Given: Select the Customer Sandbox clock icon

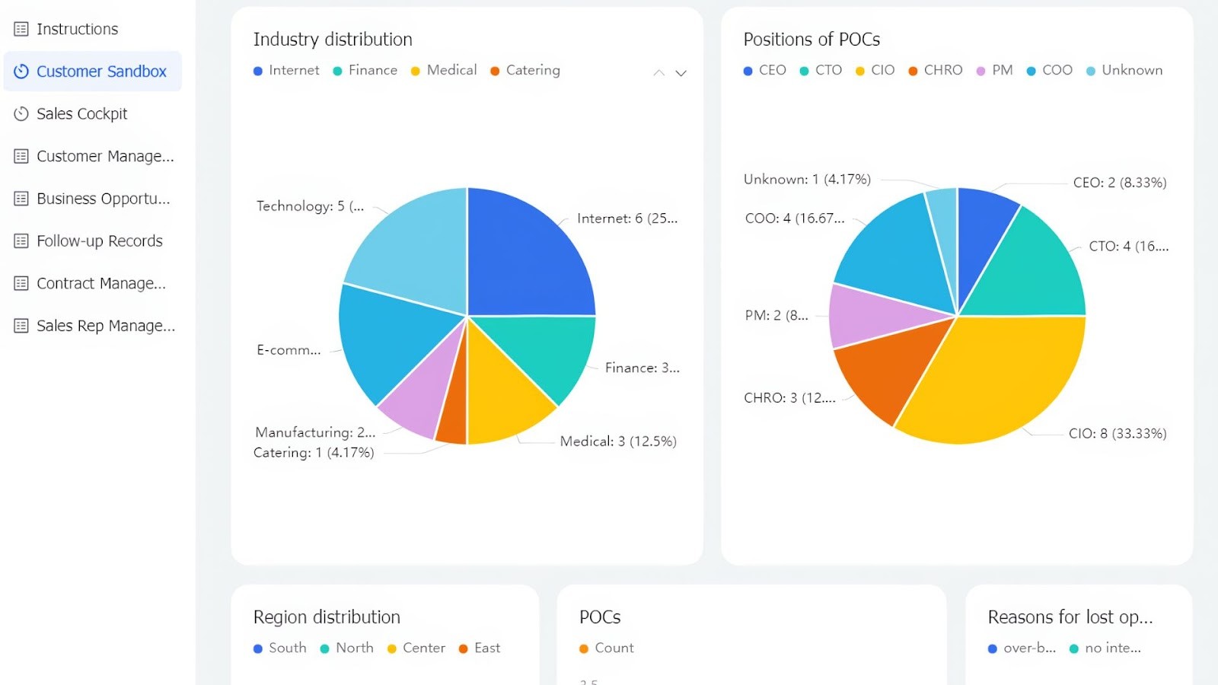Looking at the screenshot, I should [21, 71].
